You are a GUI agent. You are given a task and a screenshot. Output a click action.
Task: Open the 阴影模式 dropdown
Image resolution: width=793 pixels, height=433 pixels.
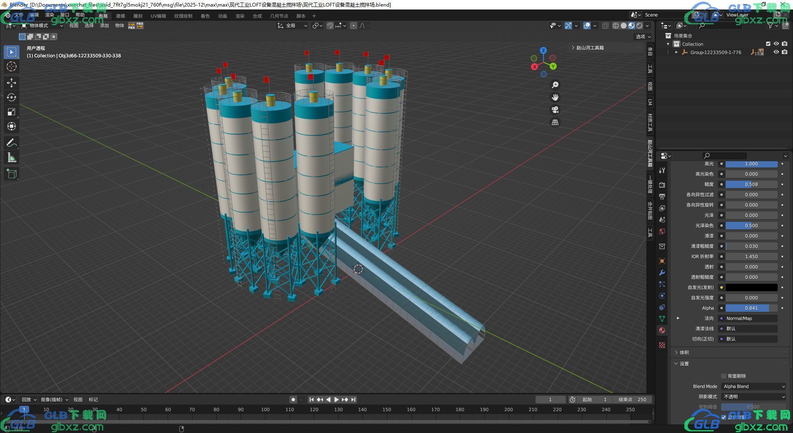[754, 397]
